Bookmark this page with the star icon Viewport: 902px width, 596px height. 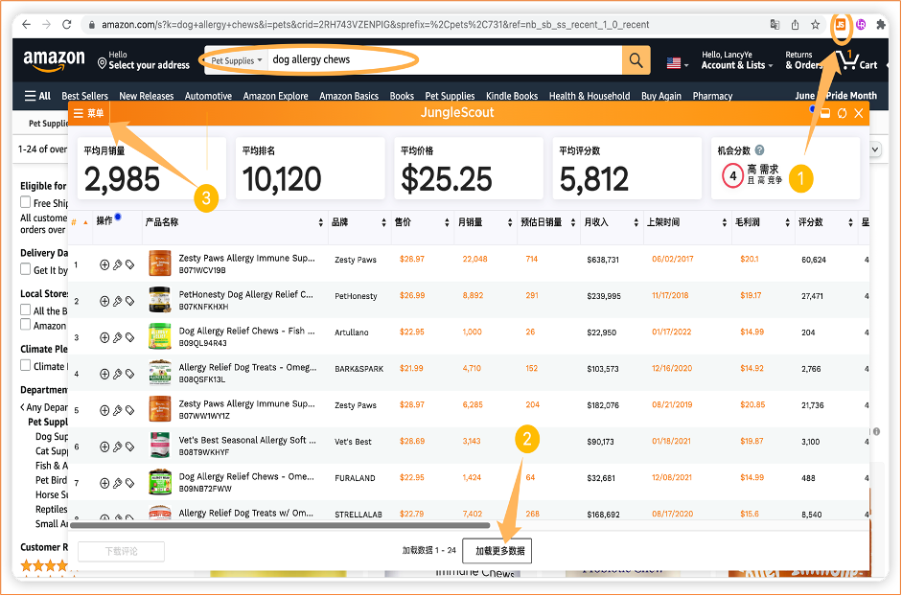815,24
